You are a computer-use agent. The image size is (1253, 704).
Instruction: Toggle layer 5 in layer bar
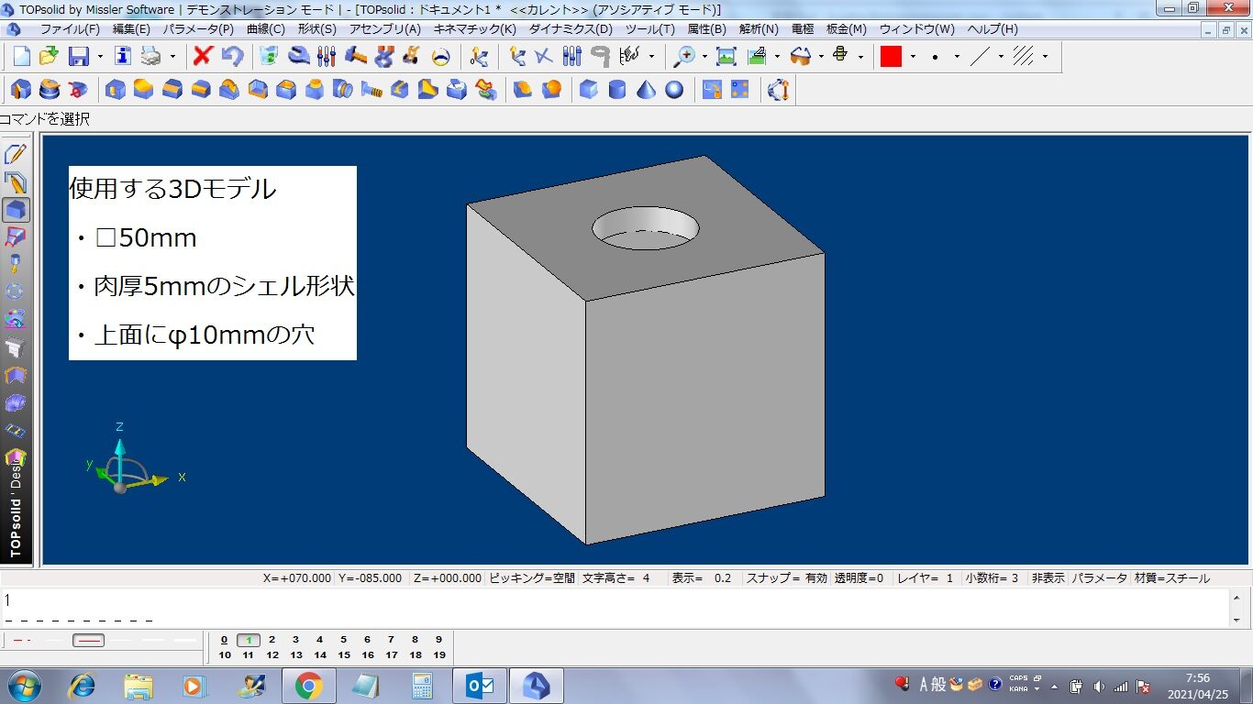pyautogui.click(x=343, y=640)
